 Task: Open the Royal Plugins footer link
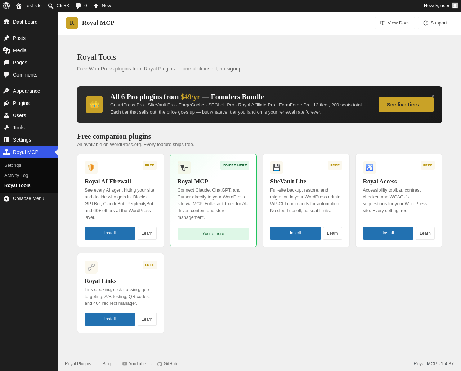pos(78,364)
